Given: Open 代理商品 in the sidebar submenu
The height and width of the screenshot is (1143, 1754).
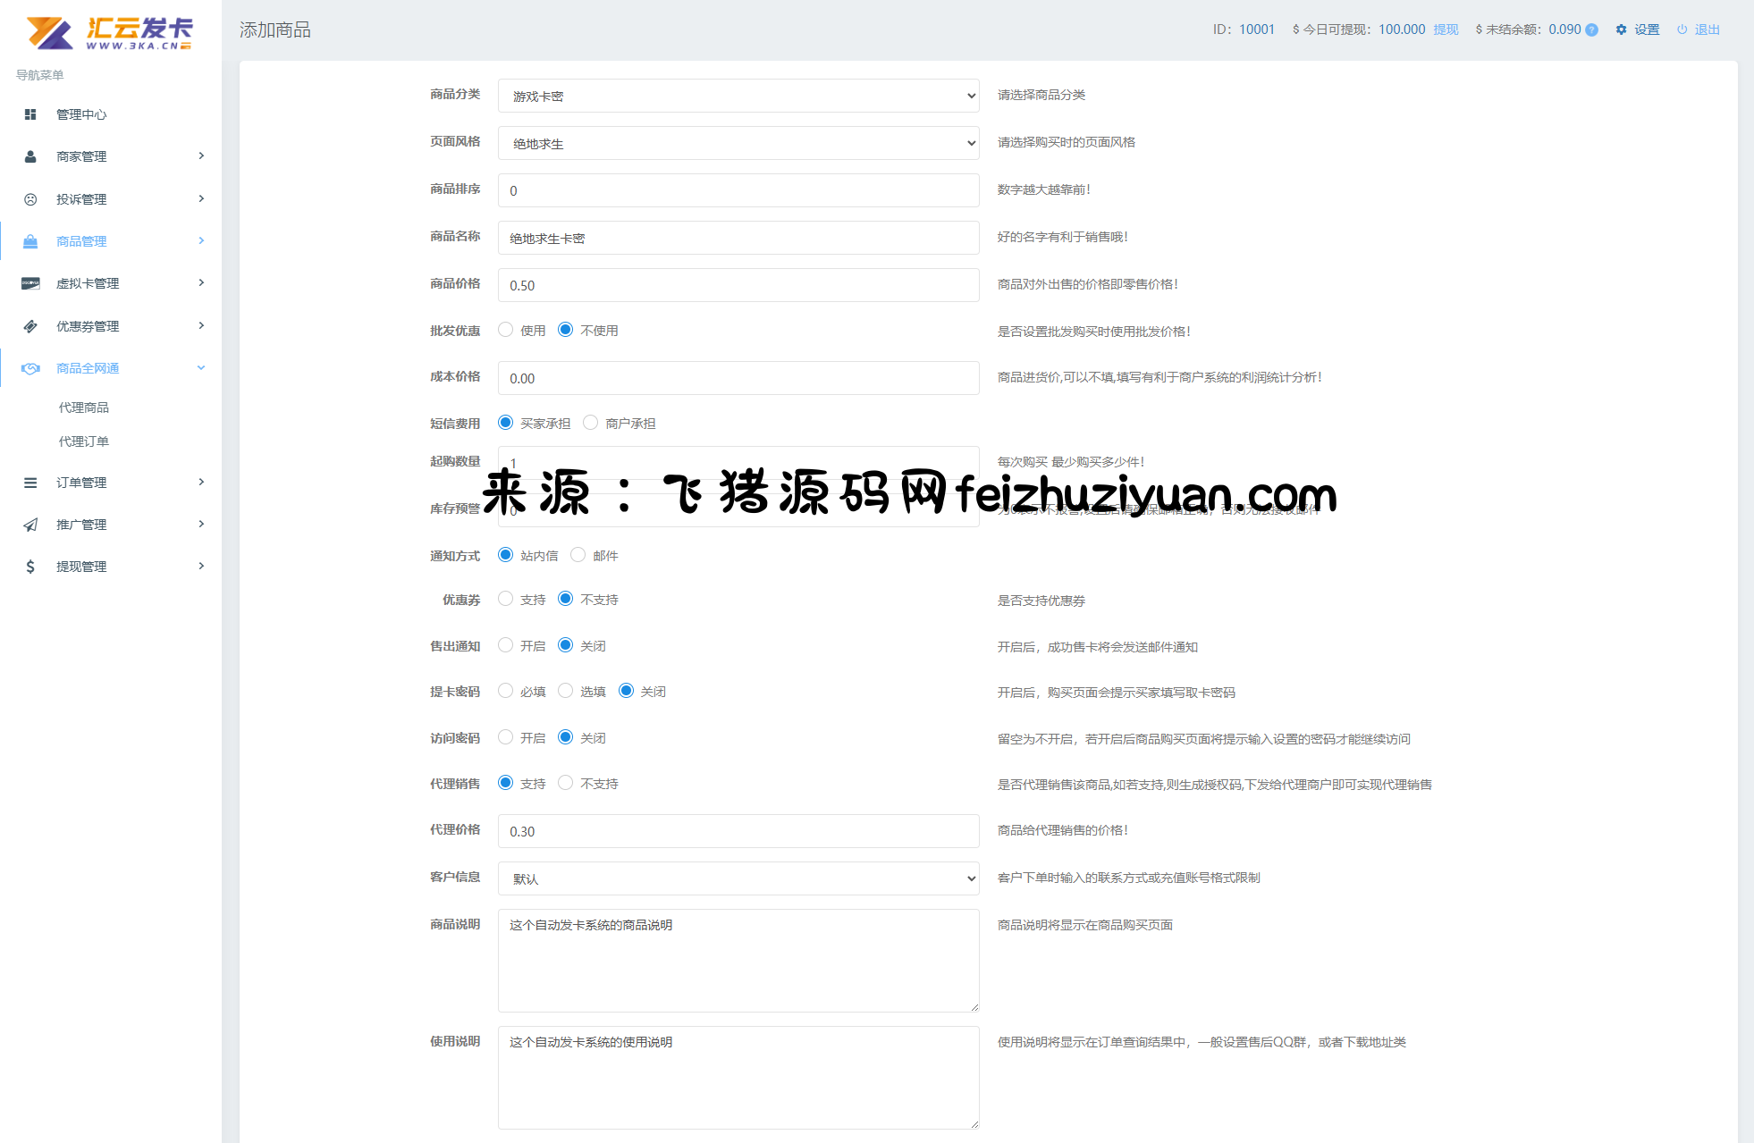Looking at the screenshot, I should point(84,408).
